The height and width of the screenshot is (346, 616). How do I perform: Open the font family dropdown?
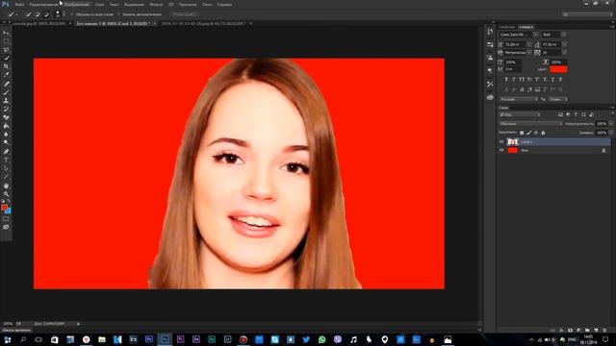point(535,35)
